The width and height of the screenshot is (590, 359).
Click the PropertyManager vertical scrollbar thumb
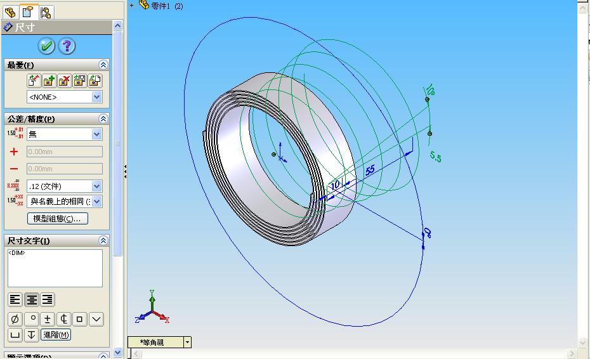coord(117,143)
